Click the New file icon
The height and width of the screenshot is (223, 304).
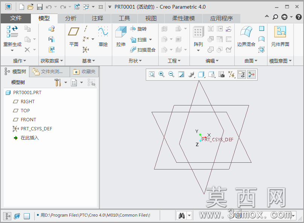pyautogui.click(x=22, y=7)
